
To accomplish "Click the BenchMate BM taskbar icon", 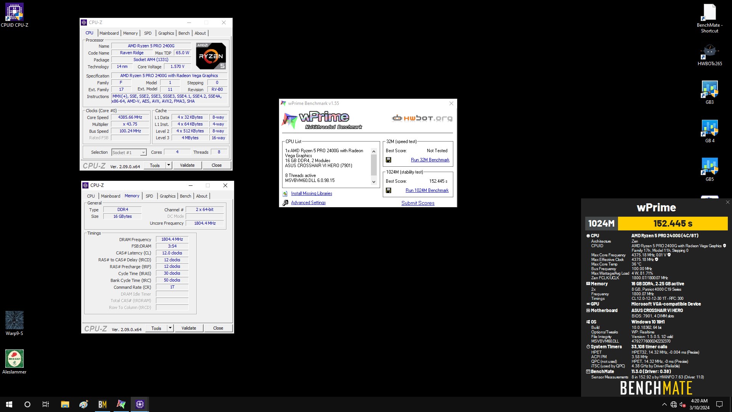I will [102, 404].
